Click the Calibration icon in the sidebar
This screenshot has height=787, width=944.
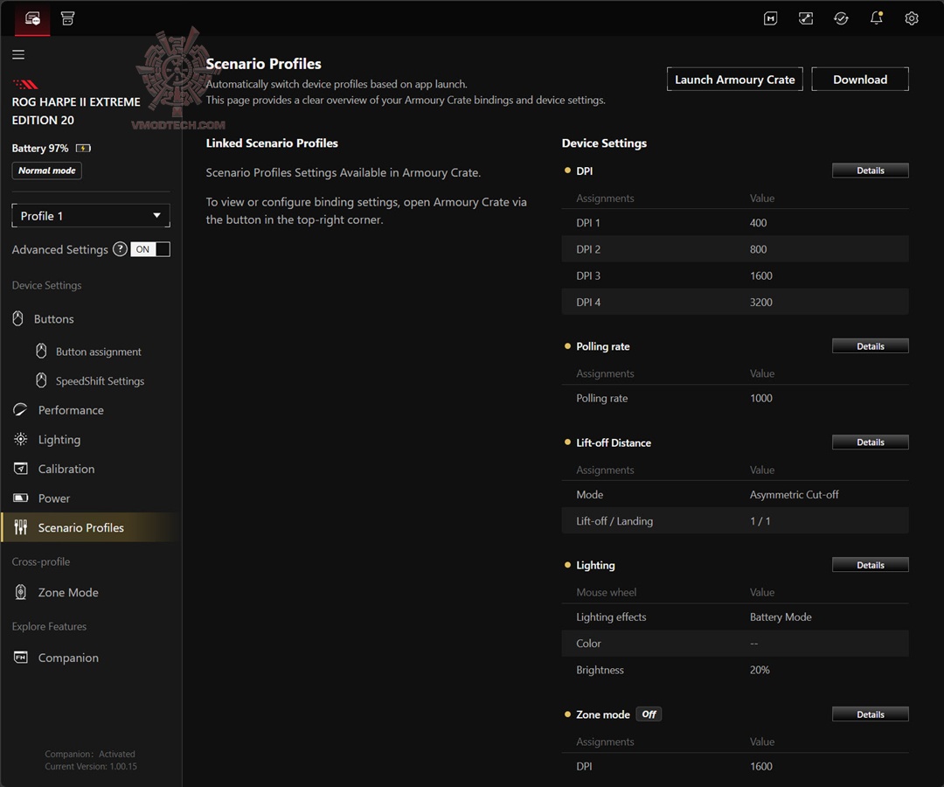coord(20,469)
